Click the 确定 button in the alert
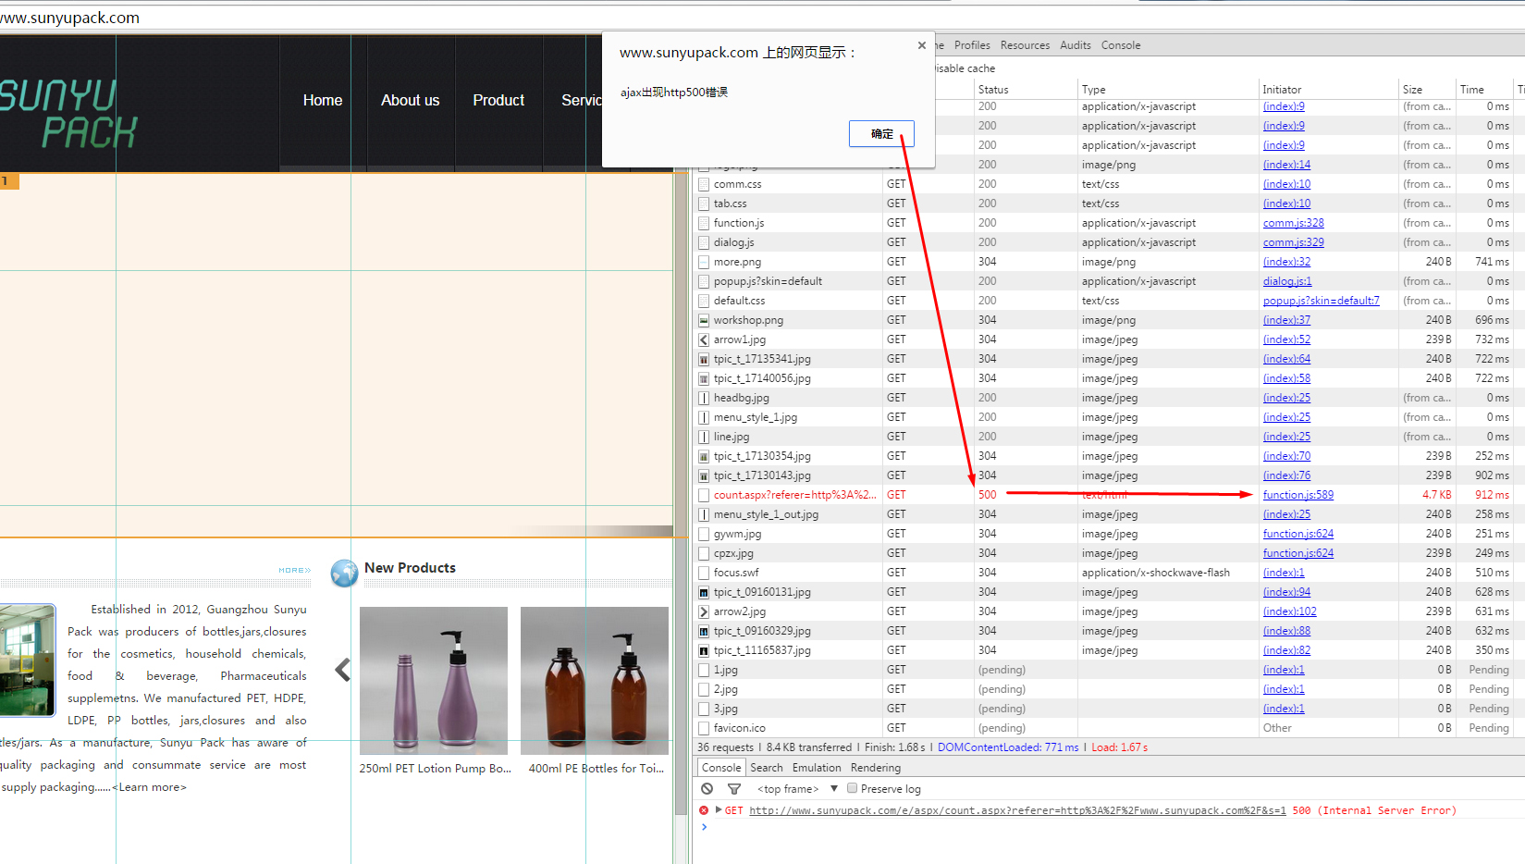Viewport: 1525px width, 864px height. point(881,134)
